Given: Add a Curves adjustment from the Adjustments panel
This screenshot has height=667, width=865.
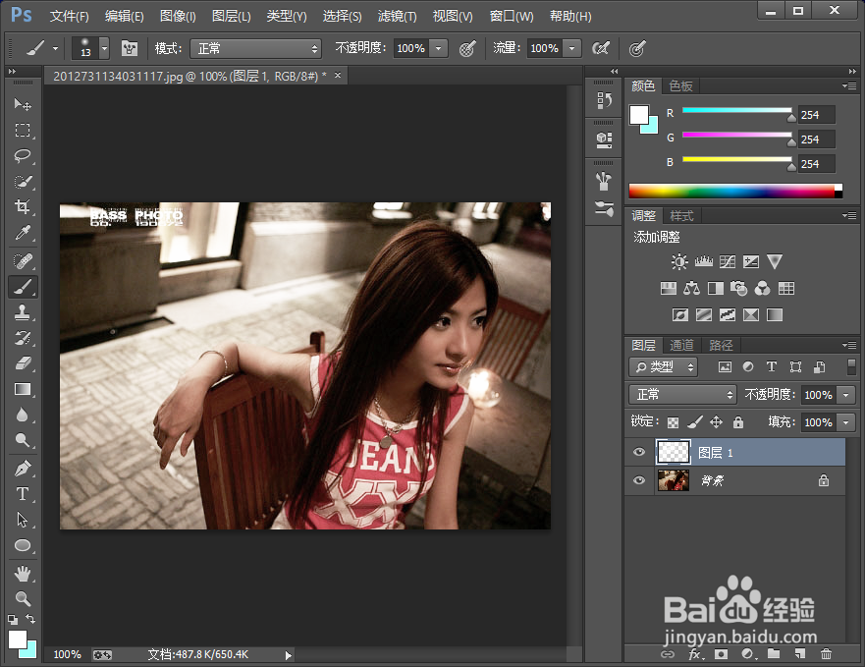Looking at the screenshot, I should point(727,261).
